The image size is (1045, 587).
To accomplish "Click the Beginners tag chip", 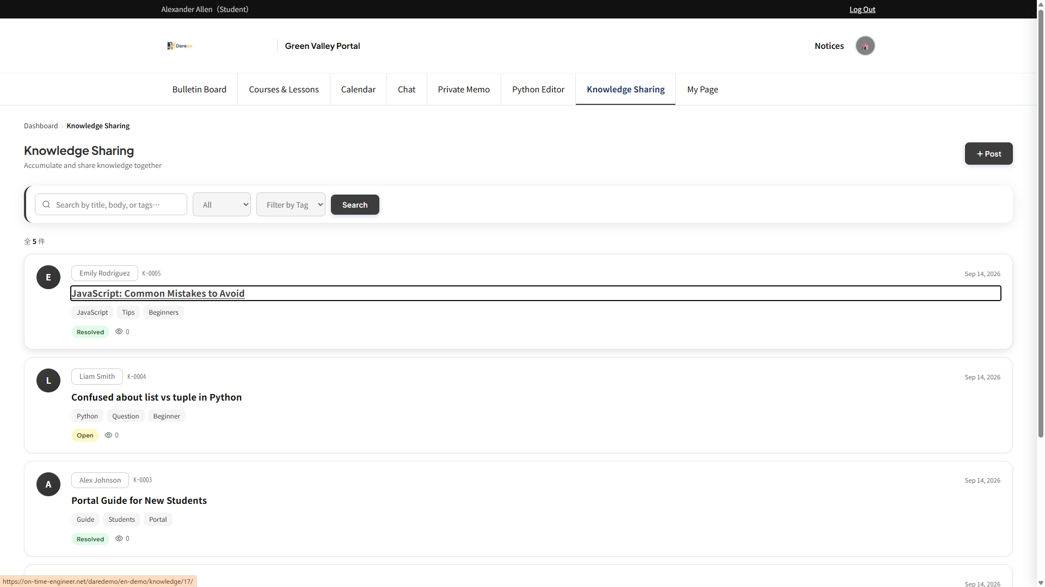I will coord(163,313).
